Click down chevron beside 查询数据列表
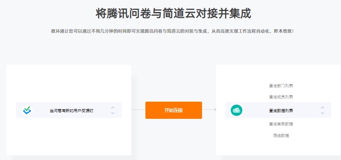This screenshot has width=341, height=160. pyautogui.click(x=323, y=113)
